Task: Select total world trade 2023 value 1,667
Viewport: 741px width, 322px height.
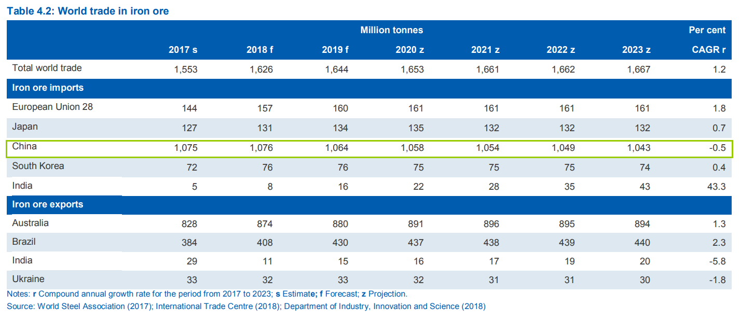Action: (638, 69)
